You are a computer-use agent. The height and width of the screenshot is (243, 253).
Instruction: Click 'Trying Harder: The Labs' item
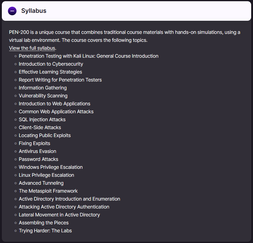[45, 231]
